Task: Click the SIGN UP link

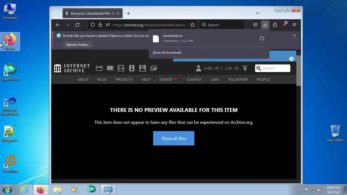Action: [x=211, y=69]
